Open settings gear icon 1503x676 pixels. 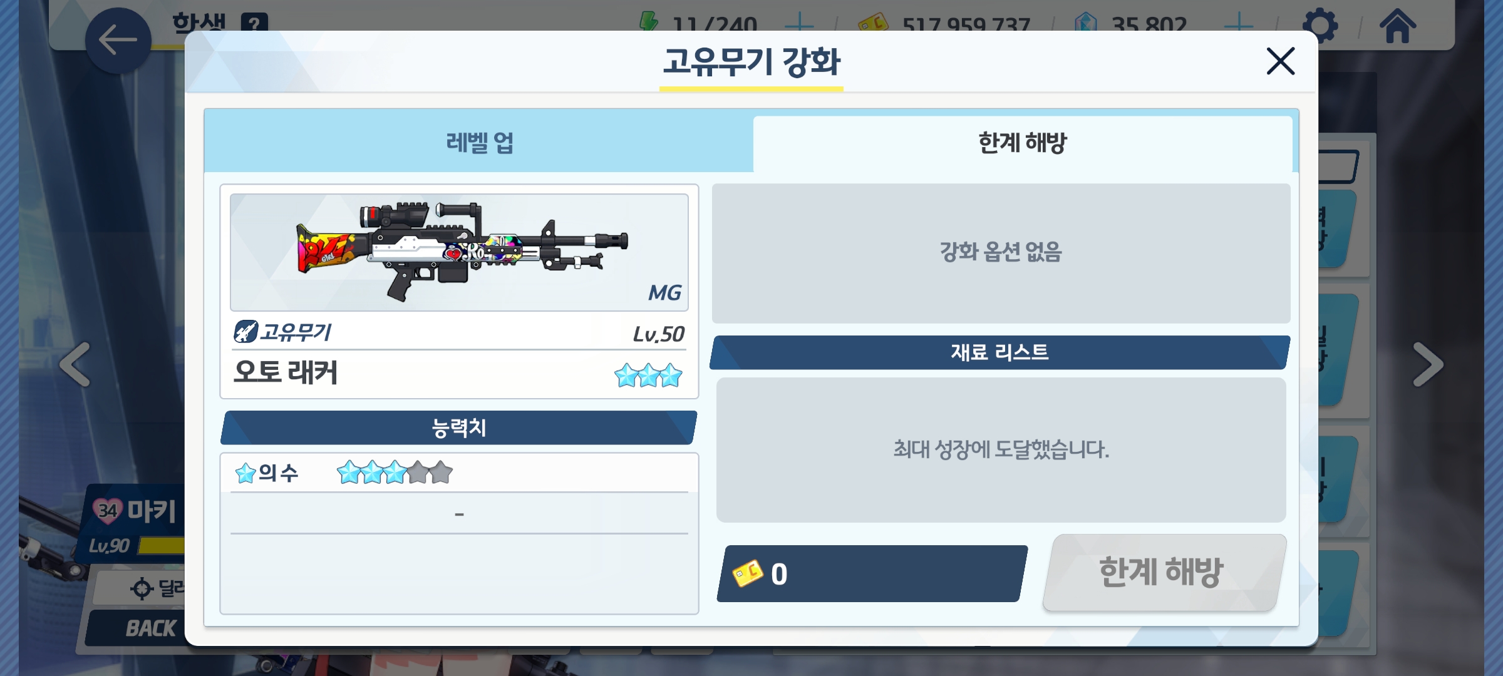(x=1320, y=25)
